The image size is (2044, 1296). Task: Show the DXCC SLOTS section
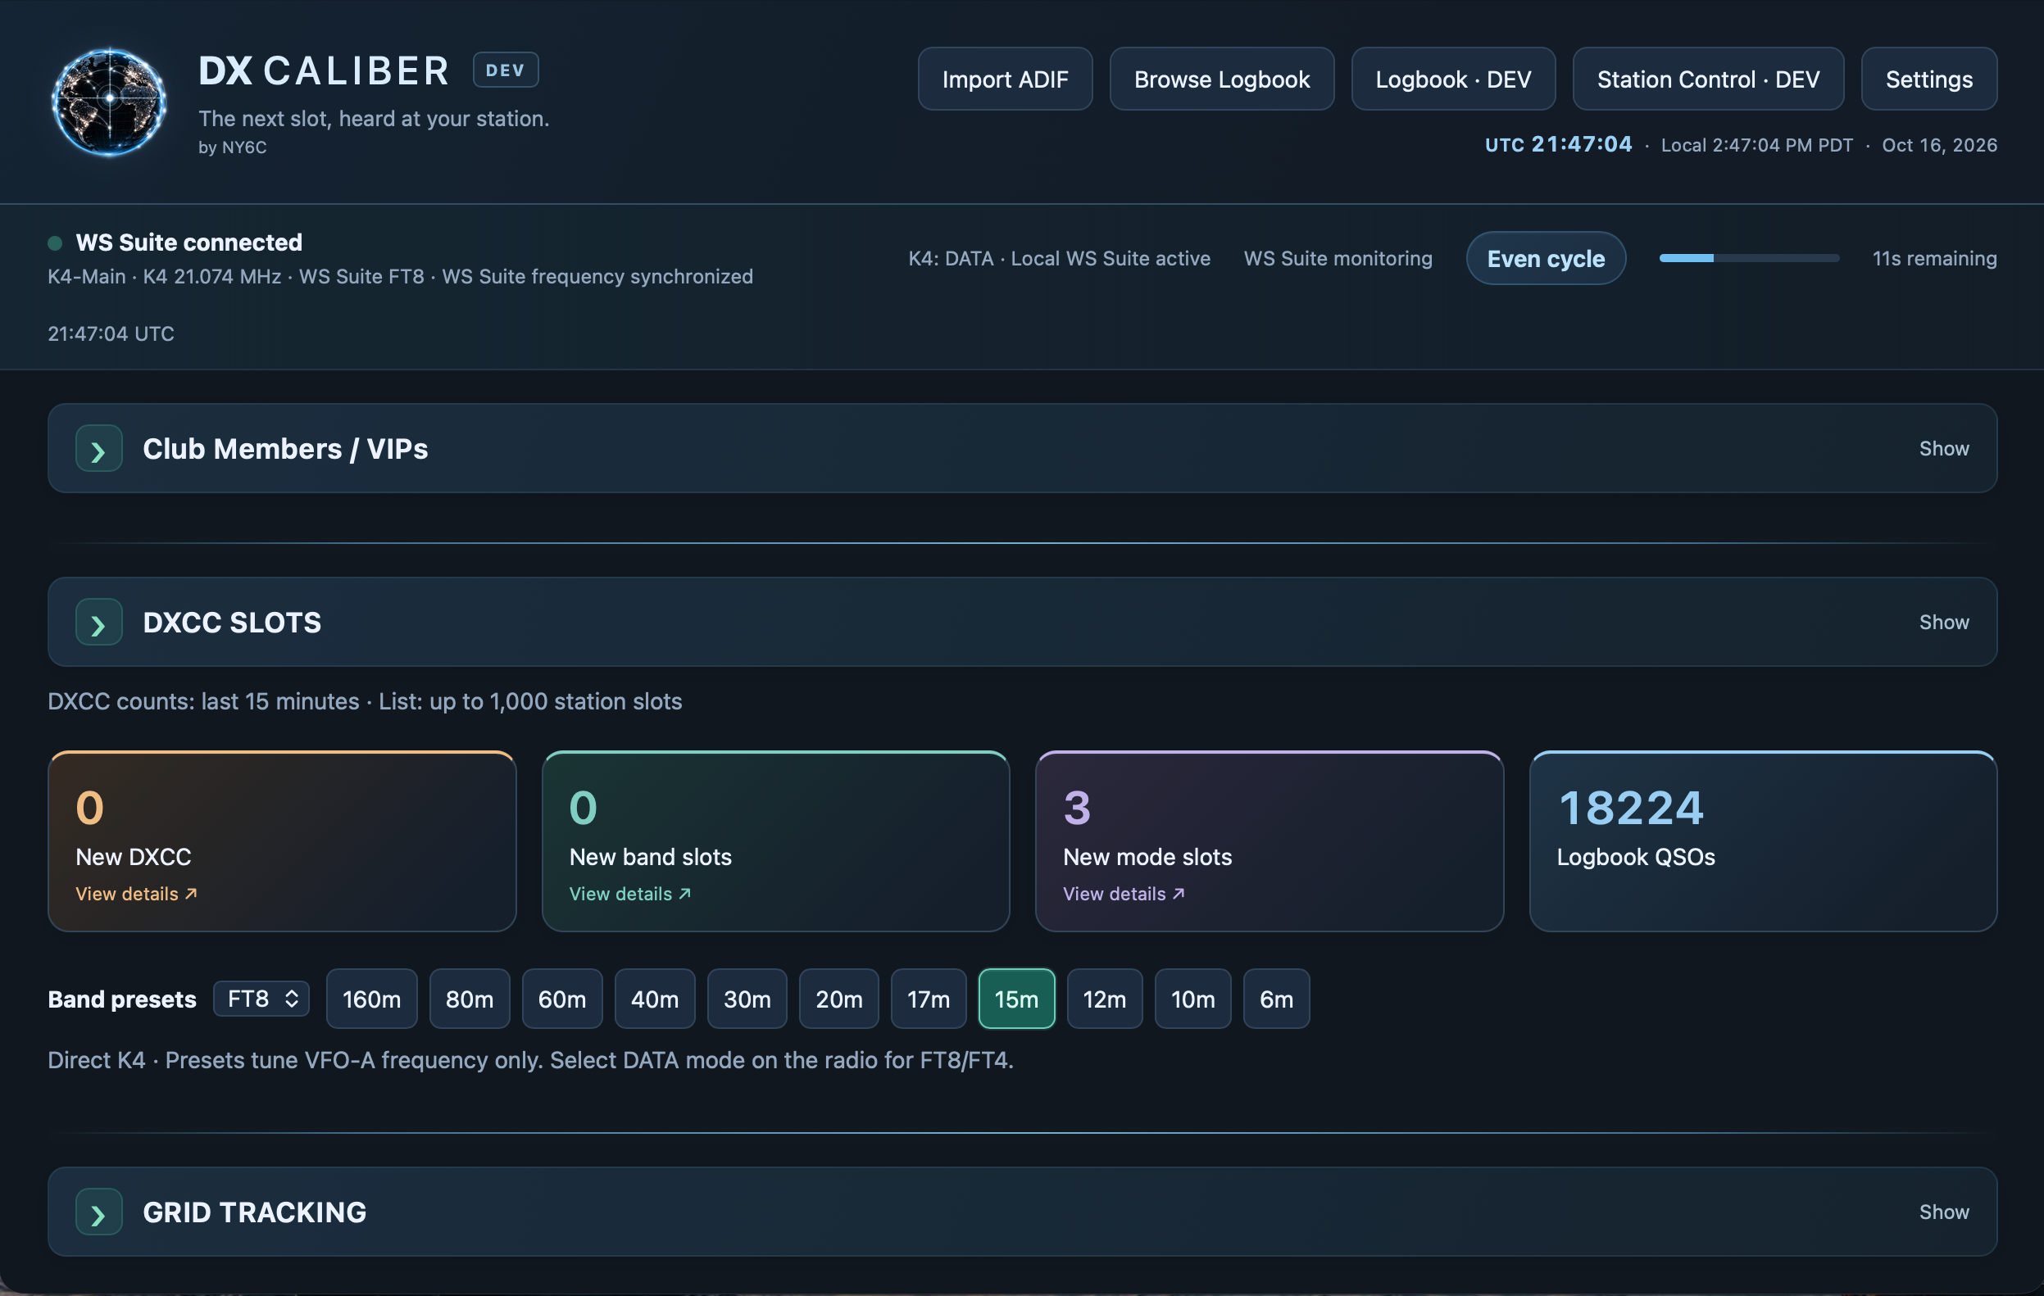(1944, 623)
